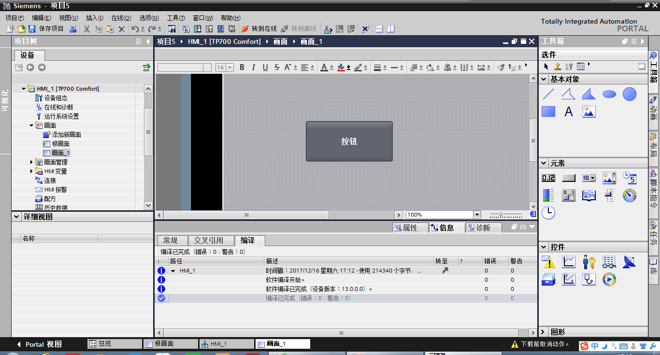The image size is (660, 355).
Task: Select the Line basic object tool
Action: pos(548,94)
